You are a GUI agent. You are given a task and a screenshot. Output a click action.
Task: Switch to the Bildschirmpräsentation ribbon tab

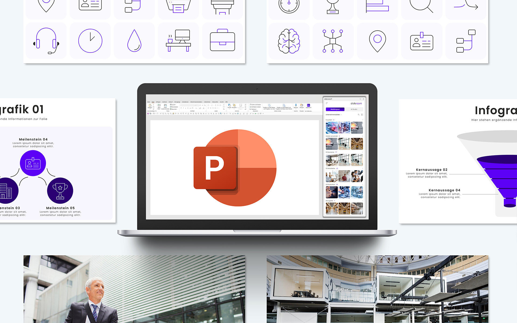point(196,102)
